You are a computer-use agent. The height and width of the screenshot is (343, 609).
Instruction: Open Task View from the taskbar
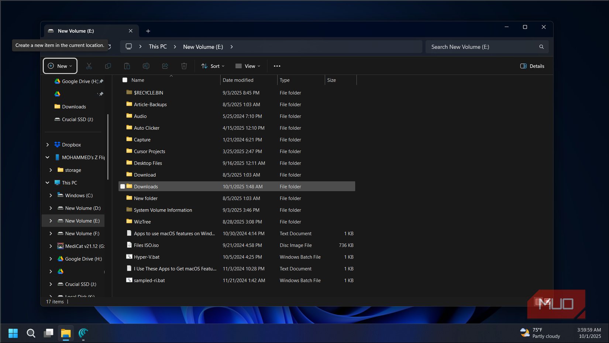[x=48, y=333]
